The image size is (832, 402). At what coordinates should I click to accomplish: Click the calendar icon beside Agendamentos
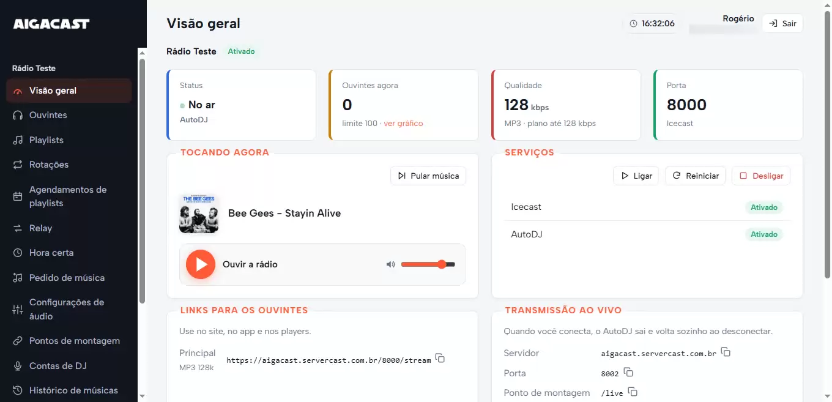18,196
